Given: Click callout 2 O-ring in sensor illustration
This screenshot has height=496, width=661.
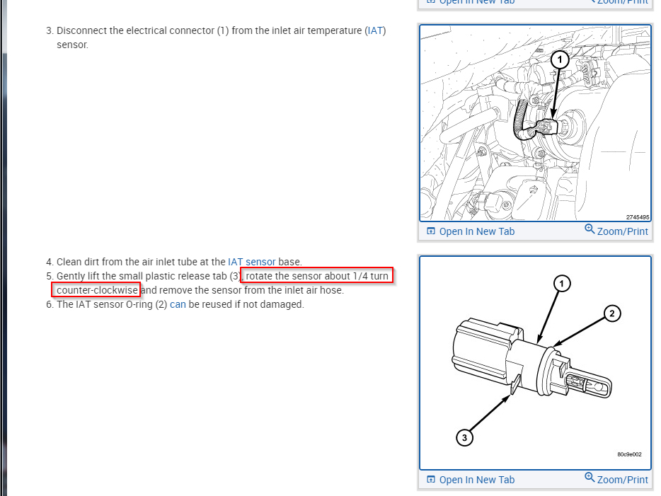Looking at the screenshot, I should click(x=612, y=313).
